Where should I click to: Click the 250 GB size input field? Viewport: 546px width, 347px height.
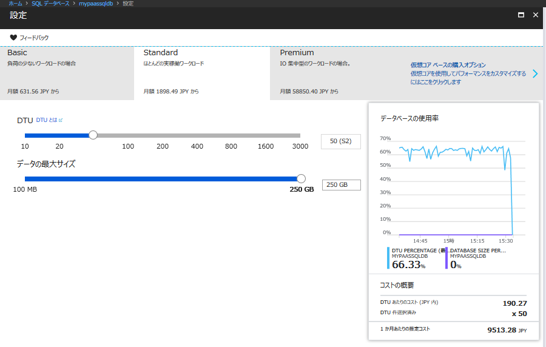point(341,185)
